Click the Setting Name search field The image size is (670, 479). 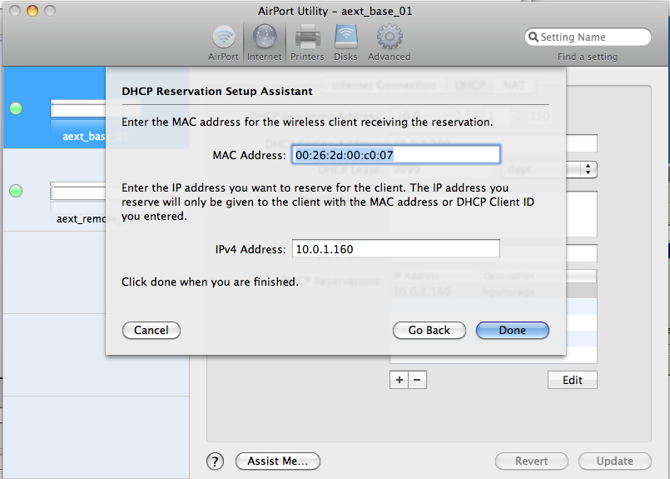[x=588, y=37]
